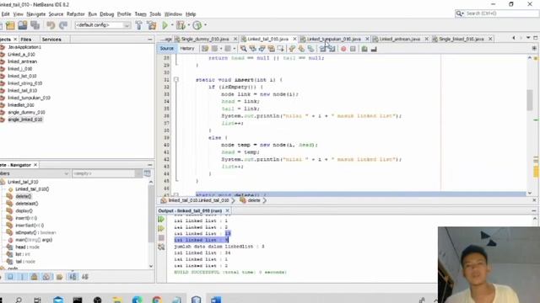540x303 pixels.
Task: Click NetBeans cube icon on taskbar
Action: tap(197, 300)
